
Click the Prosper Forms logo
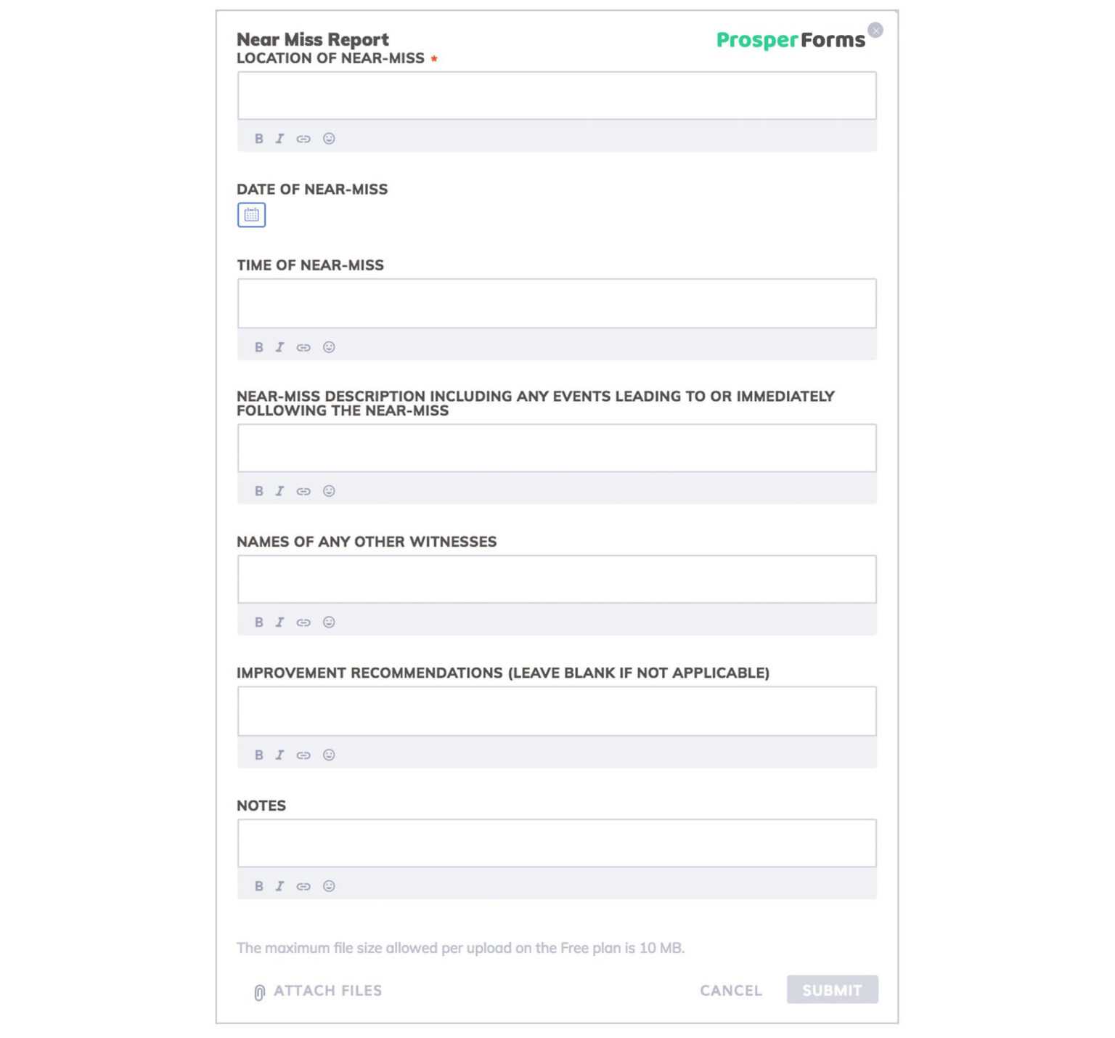[x=790, y=40]
